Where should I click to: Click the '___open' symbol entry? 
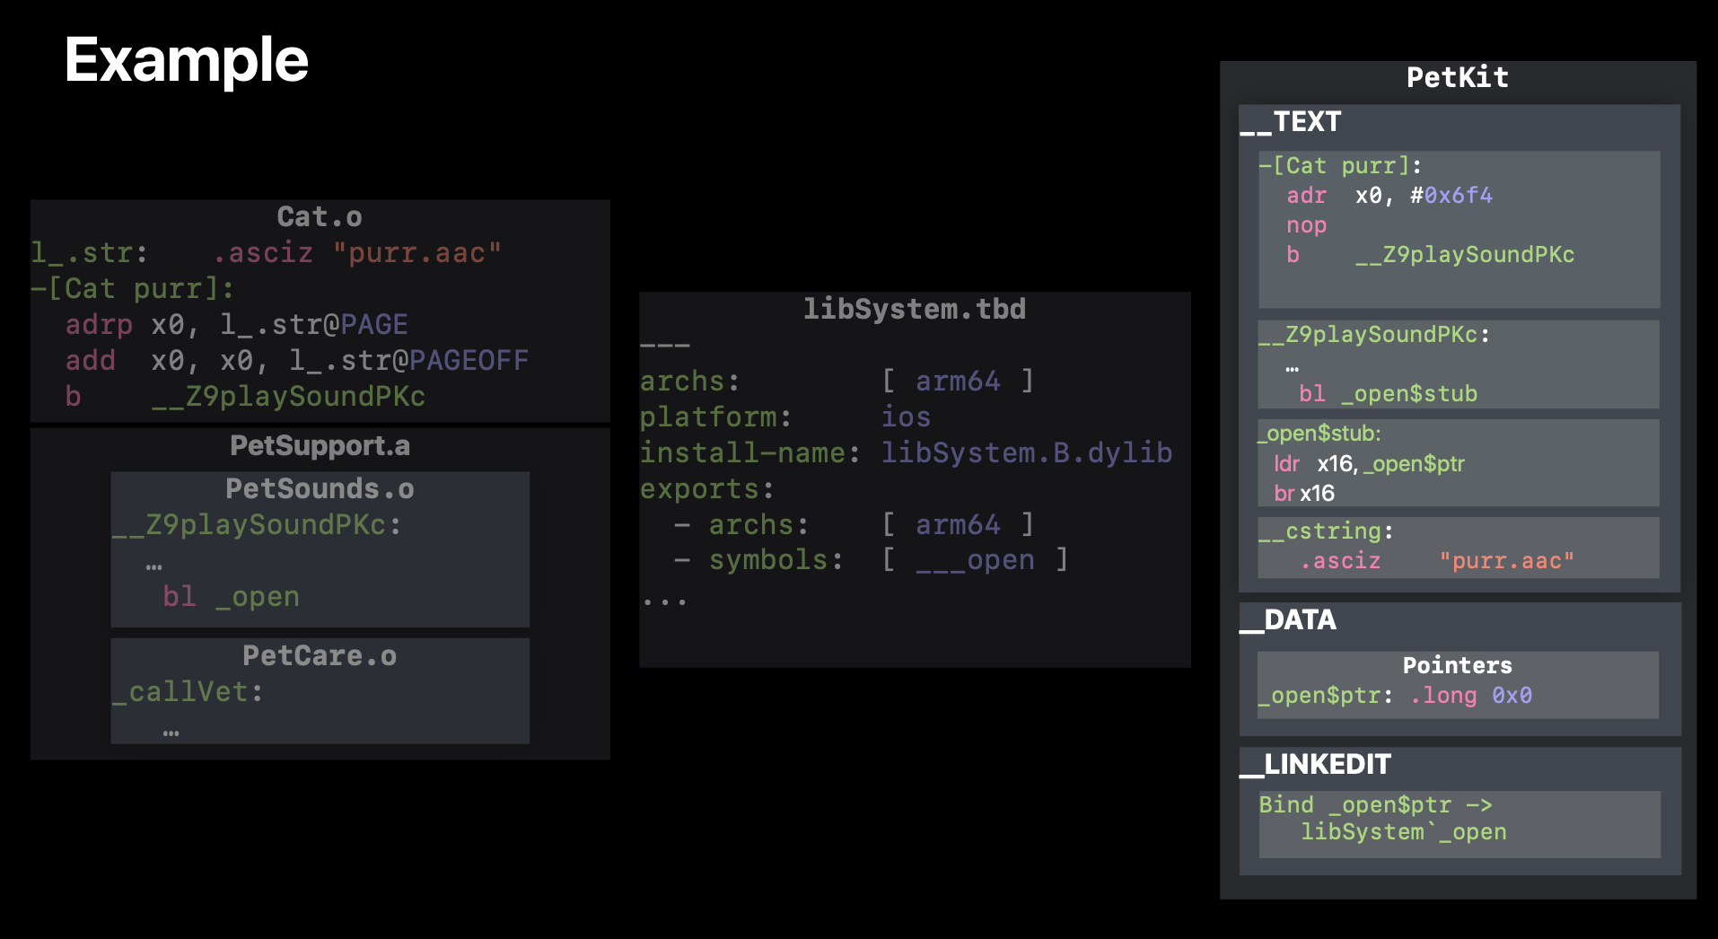pos(975,560)
